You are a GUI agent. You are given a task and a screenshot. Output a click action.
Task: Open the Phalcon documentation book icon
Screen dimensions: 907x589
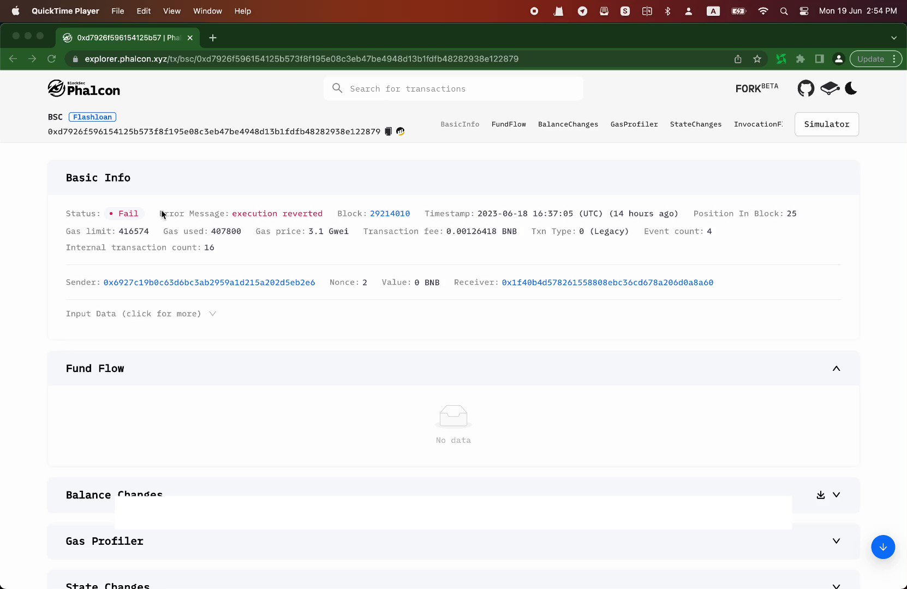click(x=829, y=88)
